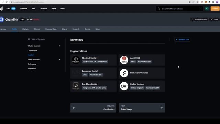220x124 pixels.
Task: Click the United Kingdom tag
Action: click(x=137, y=88)
